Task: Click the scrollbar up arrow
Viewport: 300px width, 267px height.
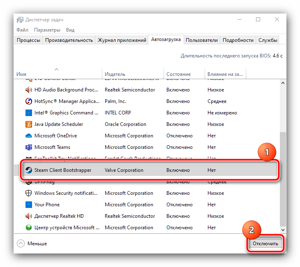Action: [283, 83]
